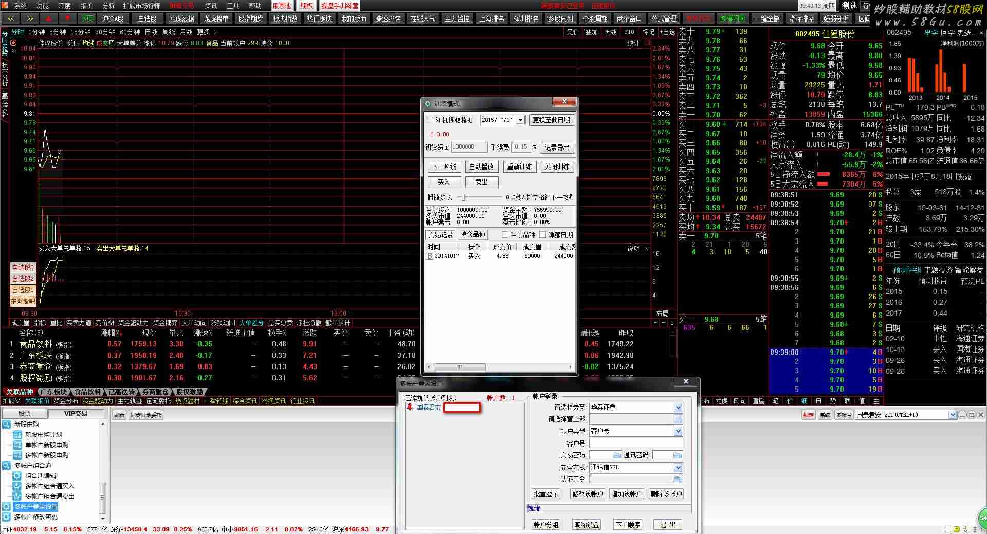Click the 增加该帐户 button
The width and height of the screenshot is (987, 534).
[x=627, y=494]
